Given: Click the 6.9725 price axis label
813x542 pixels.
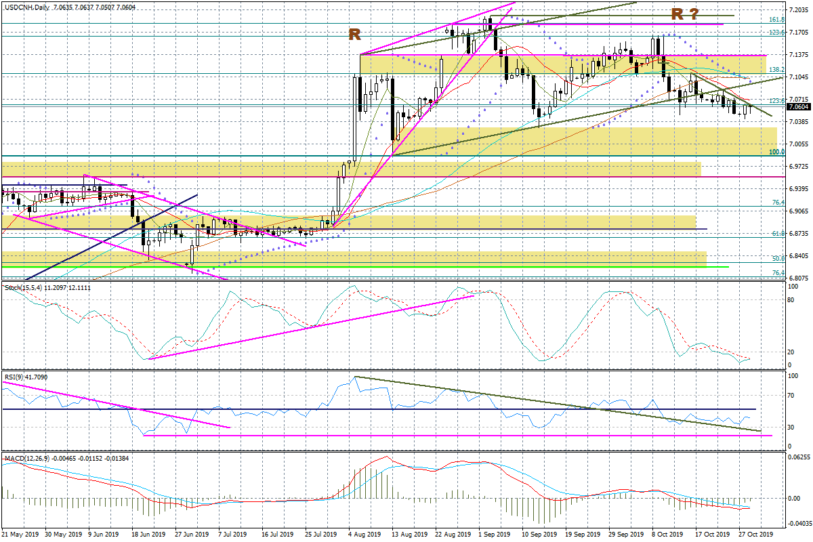Looking at the screenshot, I should 798,167.
